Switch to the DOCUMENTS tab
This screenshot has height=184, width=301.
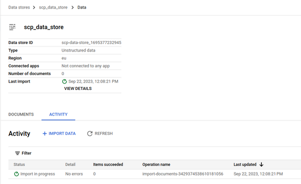click(21, 114)
